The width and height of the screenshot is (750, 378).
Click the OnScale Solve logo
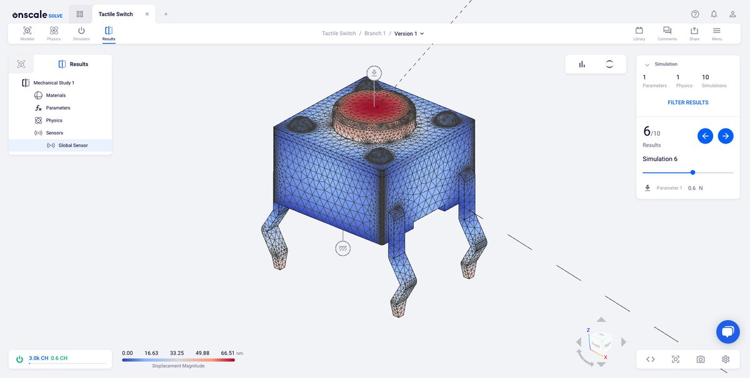click(37, 14)
